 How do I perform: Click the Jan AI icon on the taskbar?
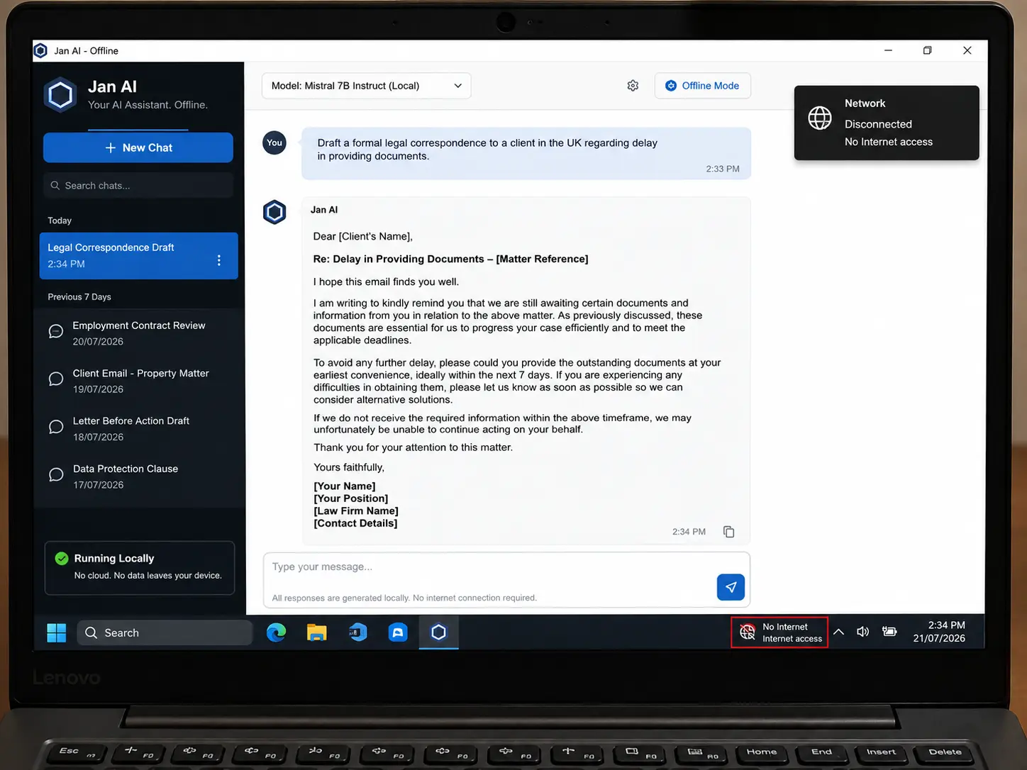click(x=438, y=632)
